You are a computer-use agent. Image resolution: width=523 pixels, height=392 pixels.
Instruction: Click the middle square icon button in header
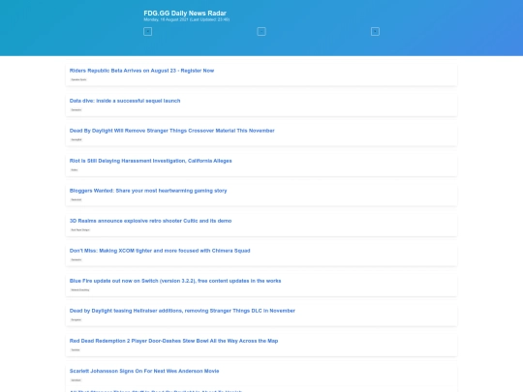point(261,32)
